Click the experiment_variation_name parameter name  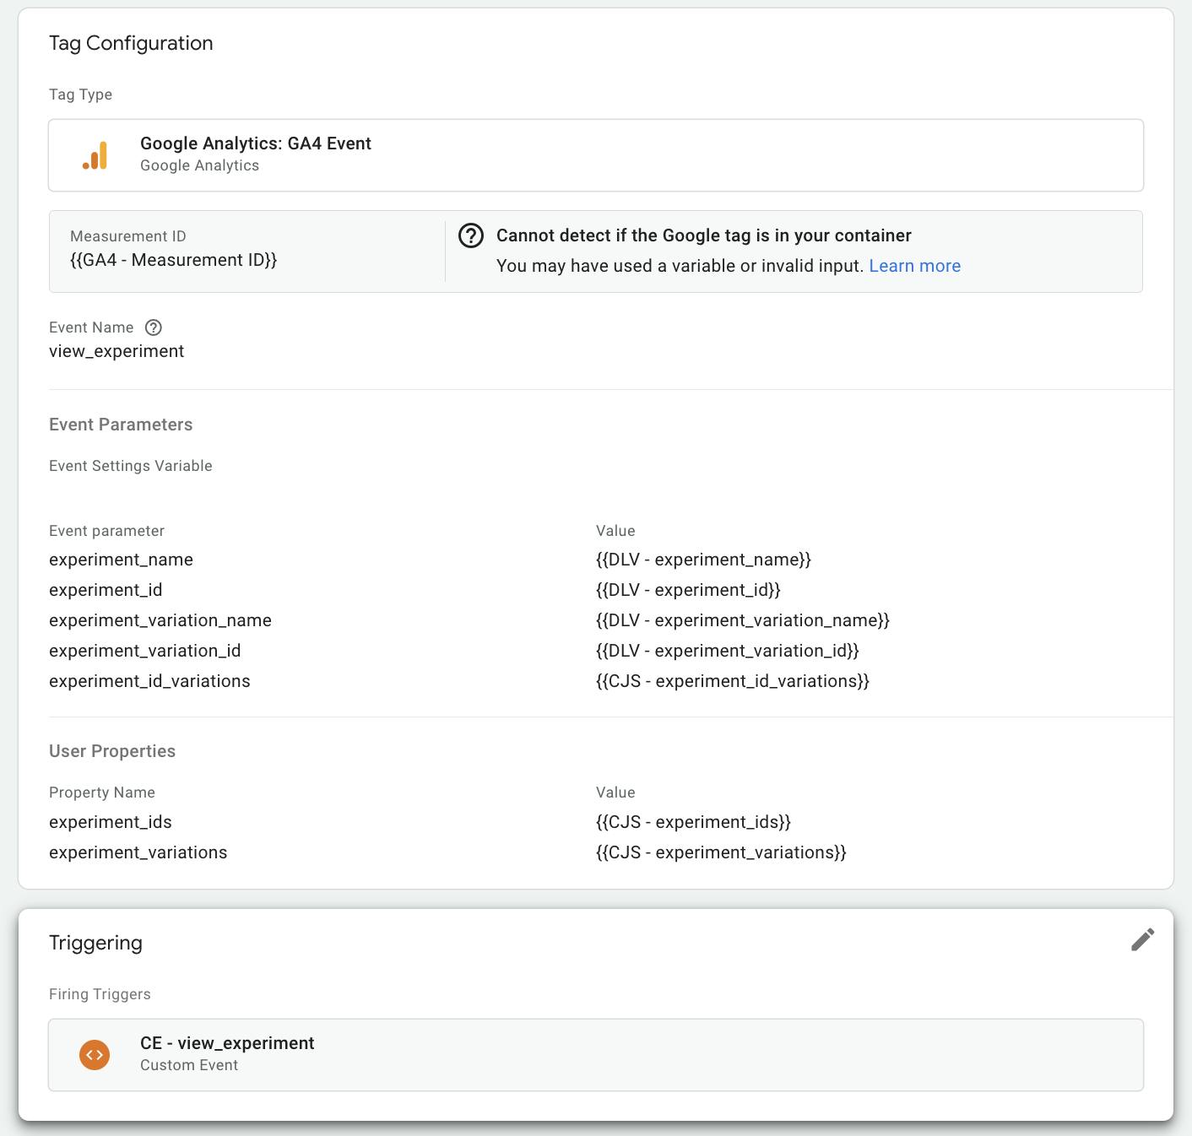(x=160, y=620)
